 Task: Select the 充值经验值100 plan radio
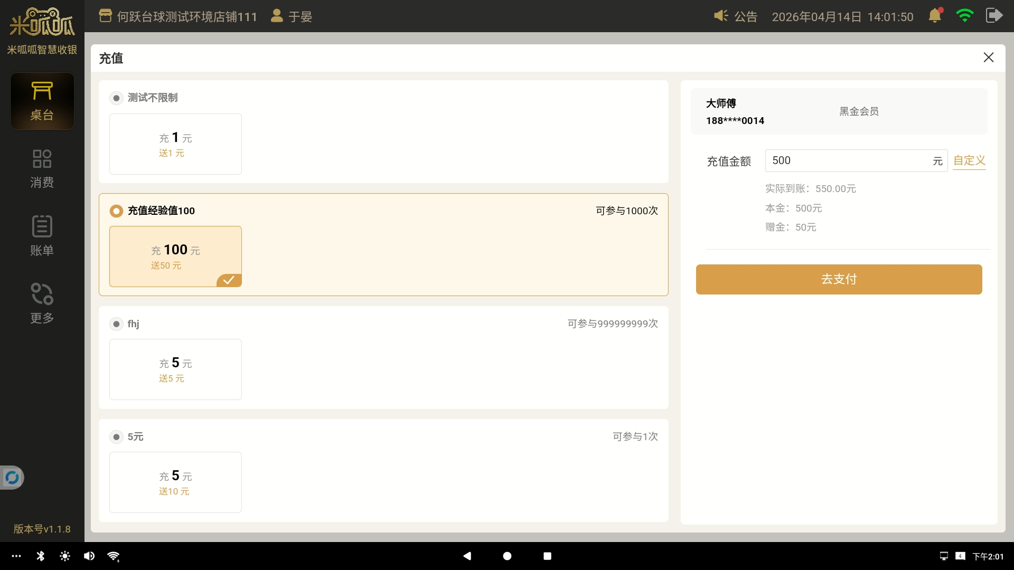(x=116, y=211)
